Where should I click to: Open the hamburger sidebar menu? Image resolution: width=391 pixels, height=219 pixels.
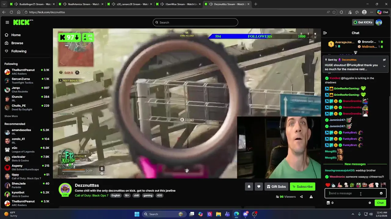click(7, 22)
